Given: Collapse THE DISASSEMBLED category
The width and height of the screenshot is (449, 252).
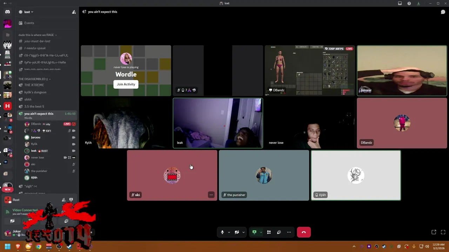Looking at the screenshot, I should click(34, 79).
